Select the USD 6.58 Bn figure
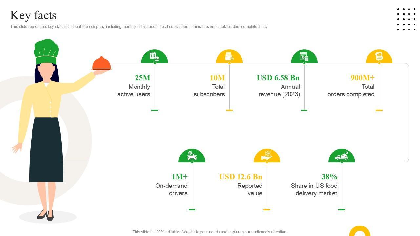Screen dimensions: 420x236 (278, 78)
